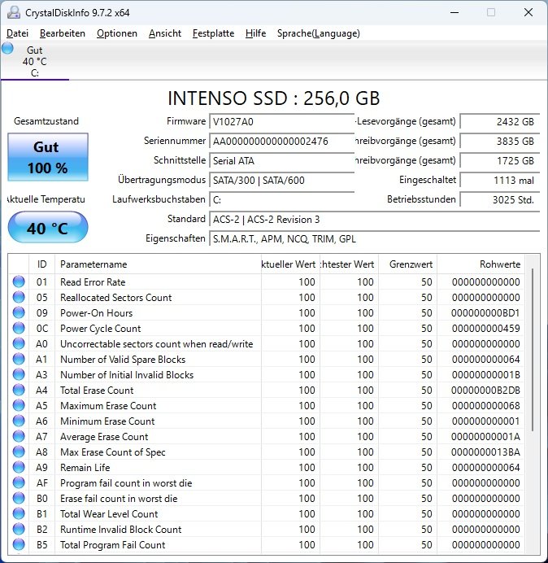Viewport: 548px width, 563px height.
Task: Click the value 1725 GB
Action: [x=499, y=160]
